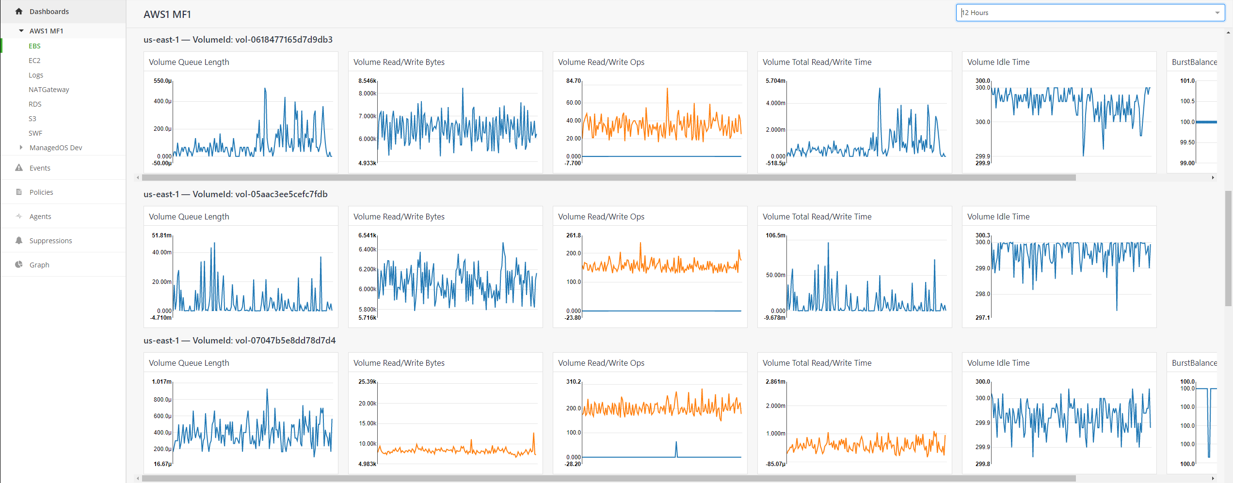Click Volume Queue Length chart for vol-07047b5e8dd78d7d4
This screenshot has width=1233, height=483.
[241, 413]
